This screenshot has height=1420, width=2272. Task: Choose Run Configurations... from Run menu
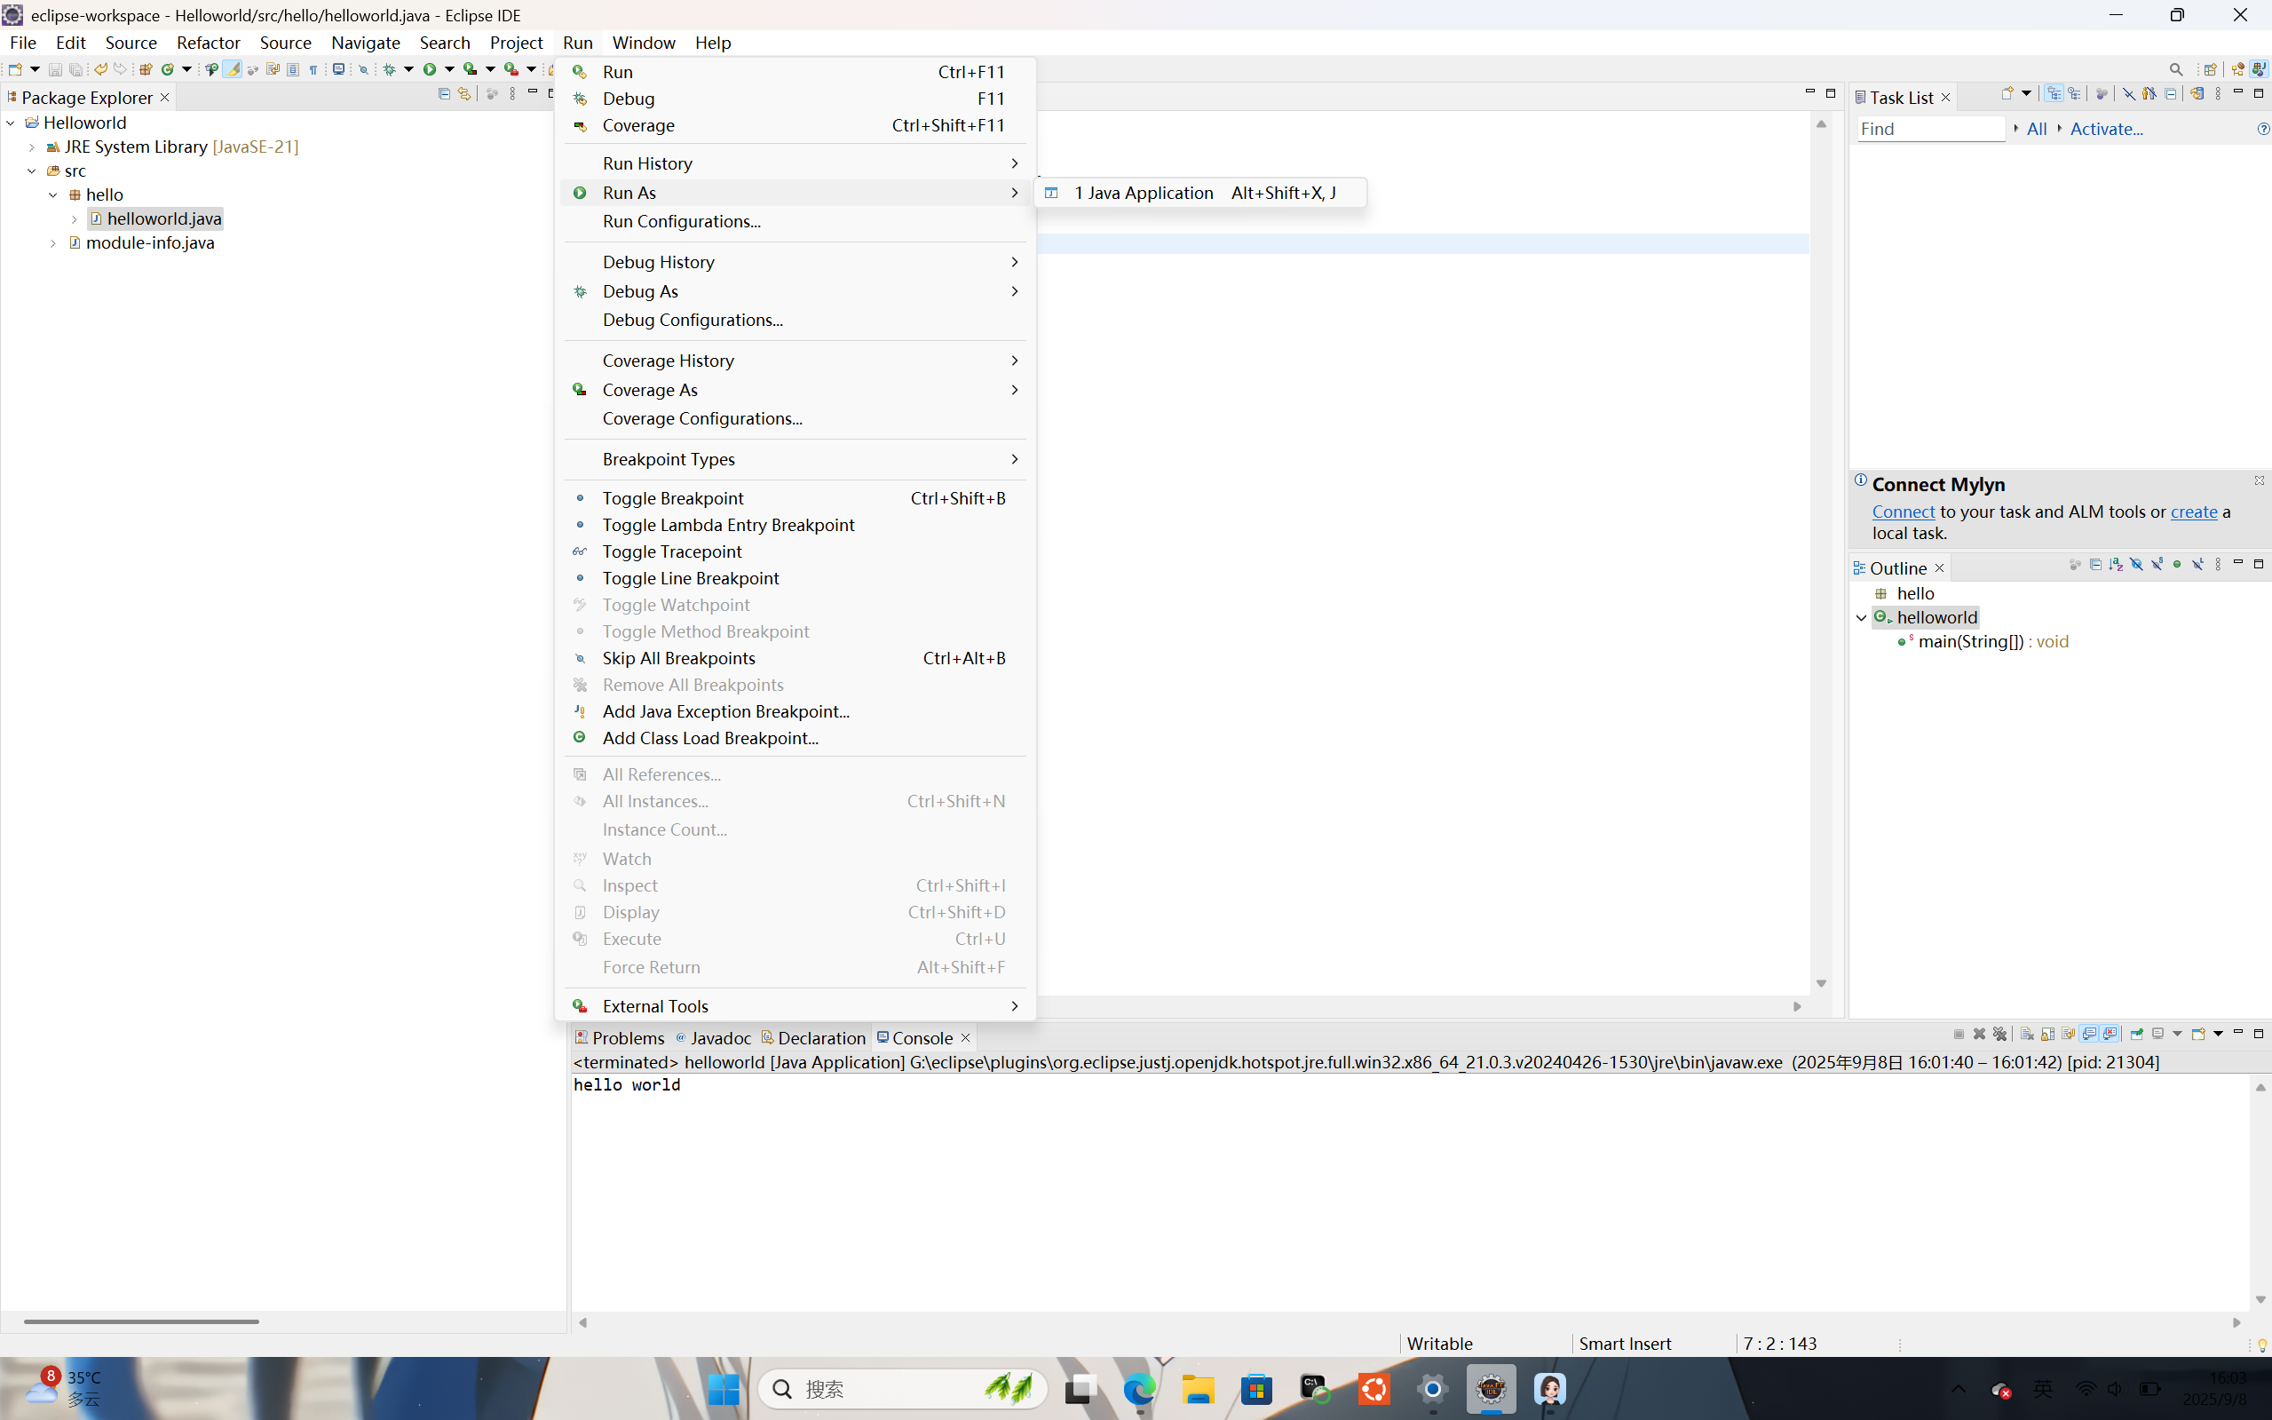[x=681, y=221]
